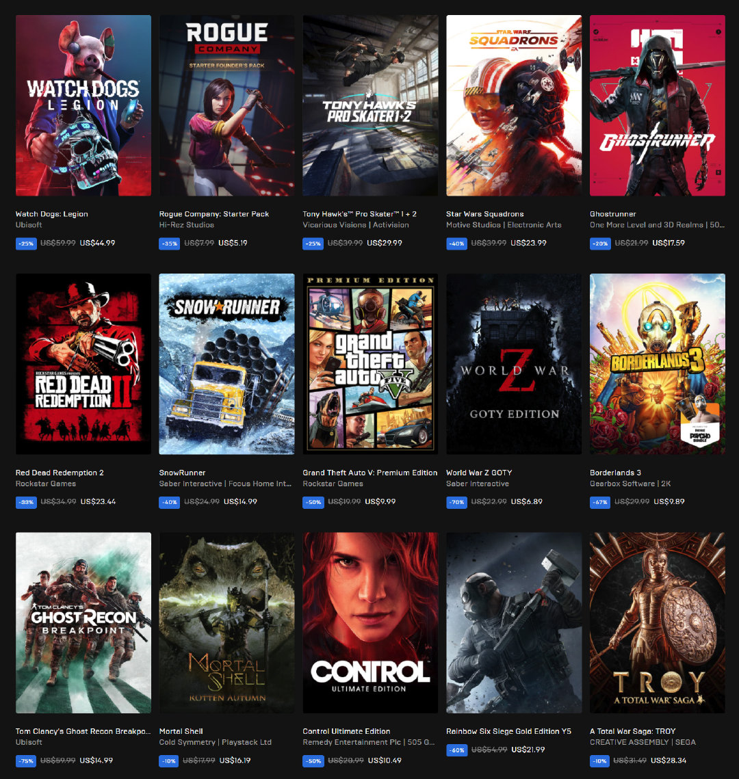Open the Rainbow Six Siege Gold Edition title
Image resolution: width=739 pixels, height=779 pixels.
(x=508, y=731)
